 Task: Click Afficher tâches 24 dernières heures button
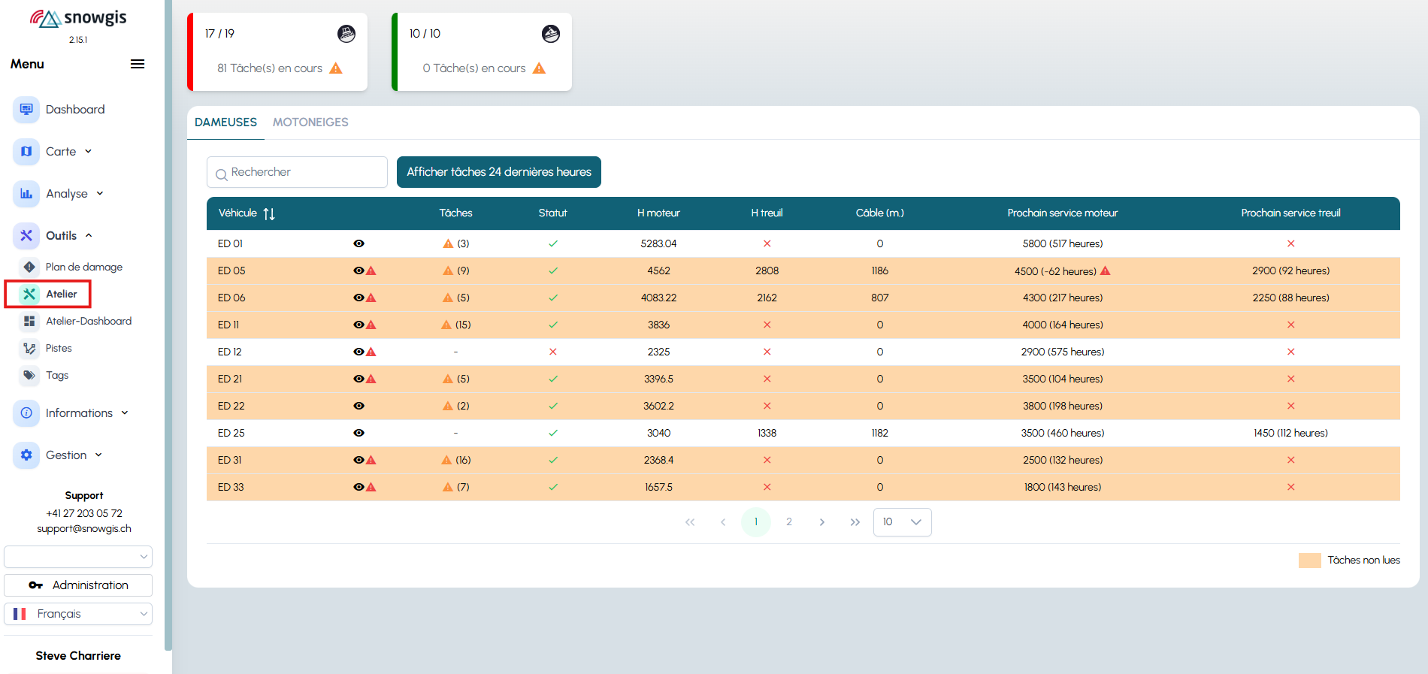[499, 172]
